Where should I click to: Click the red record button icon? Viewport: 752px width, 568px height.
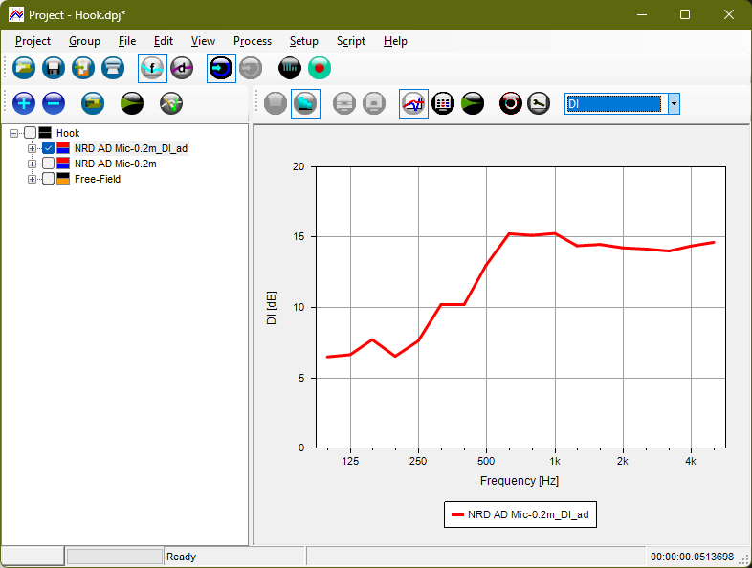[x=320, y=68]
